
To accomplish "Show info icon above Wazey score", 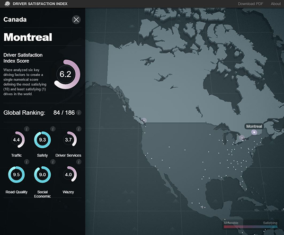I will (x=79, y=162).
